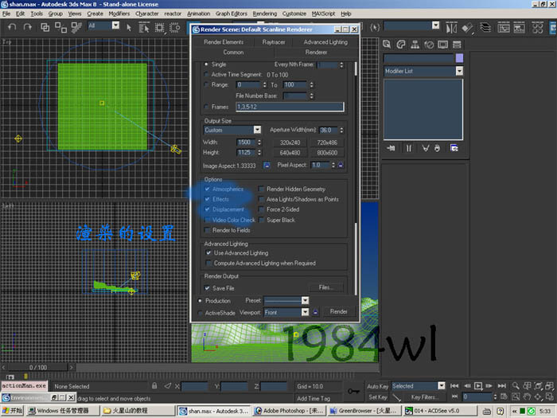Switch to the Motion command panel
Viewport: 557px width, 418px height.
(429, 45)
